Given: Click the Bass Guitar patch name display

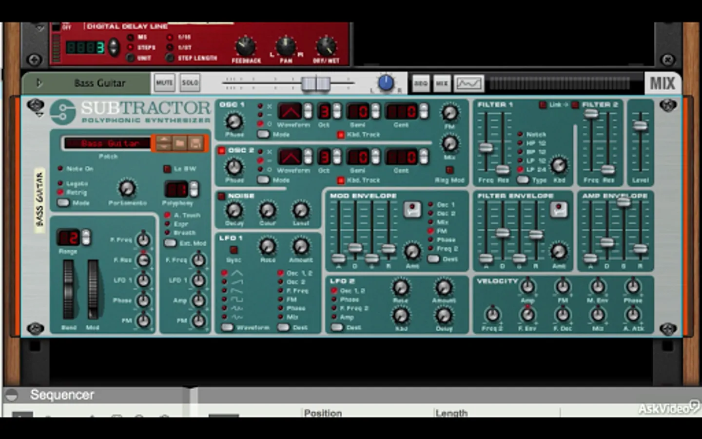Looking at the screenshot, I should (x=108, y=143).
